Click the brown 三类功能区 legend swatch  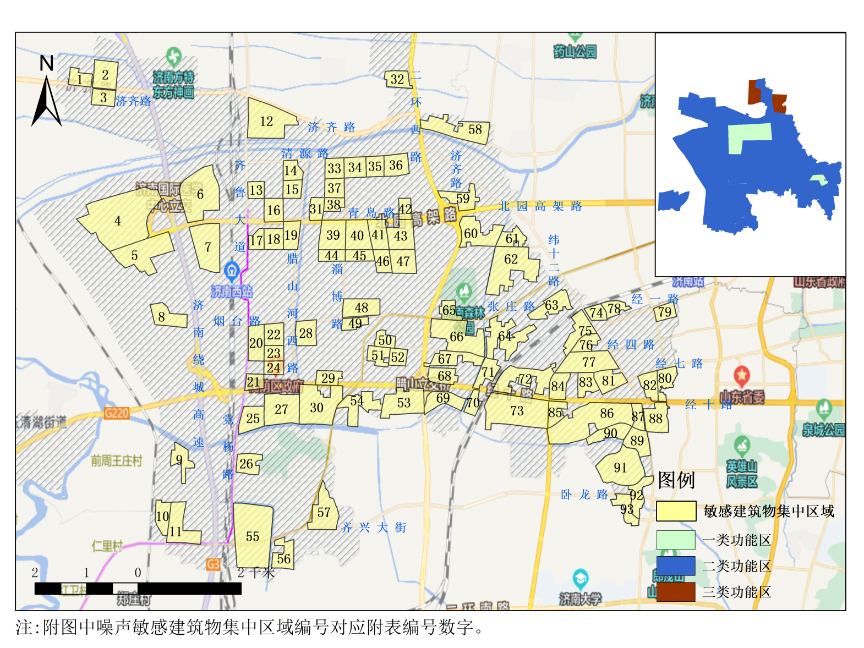(x=676, y=592)
